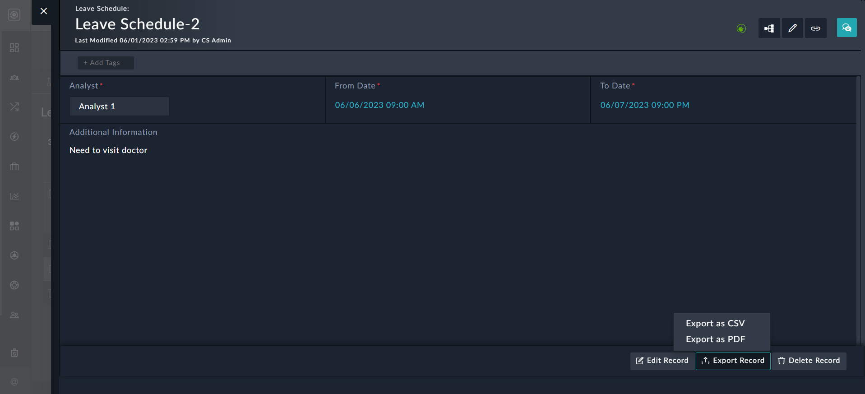The image size is (865, 394).
Task: Open the dashboard grid icon in sidebar
Action: 14,48
